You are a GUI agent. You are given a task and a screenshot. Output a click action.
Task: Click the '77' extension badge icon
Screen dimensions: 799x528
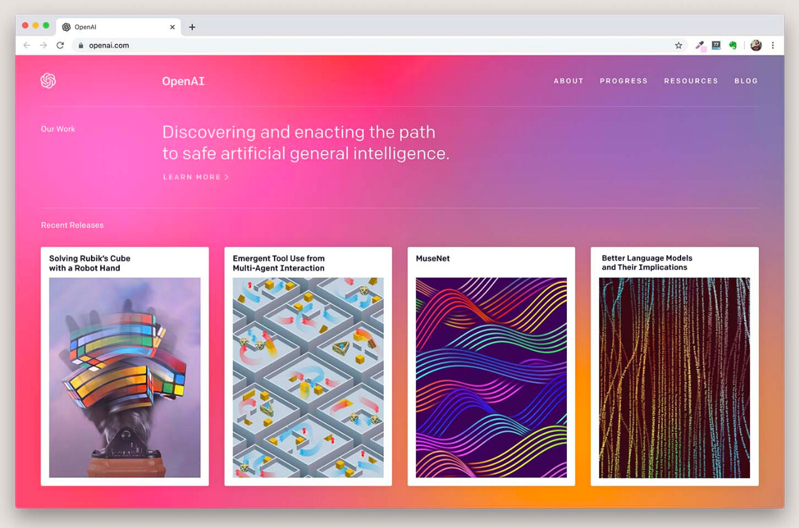tap(716, 45)
